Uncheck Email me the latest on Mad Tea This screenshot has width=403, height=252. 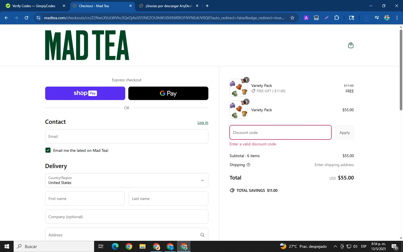click(48, 150)
